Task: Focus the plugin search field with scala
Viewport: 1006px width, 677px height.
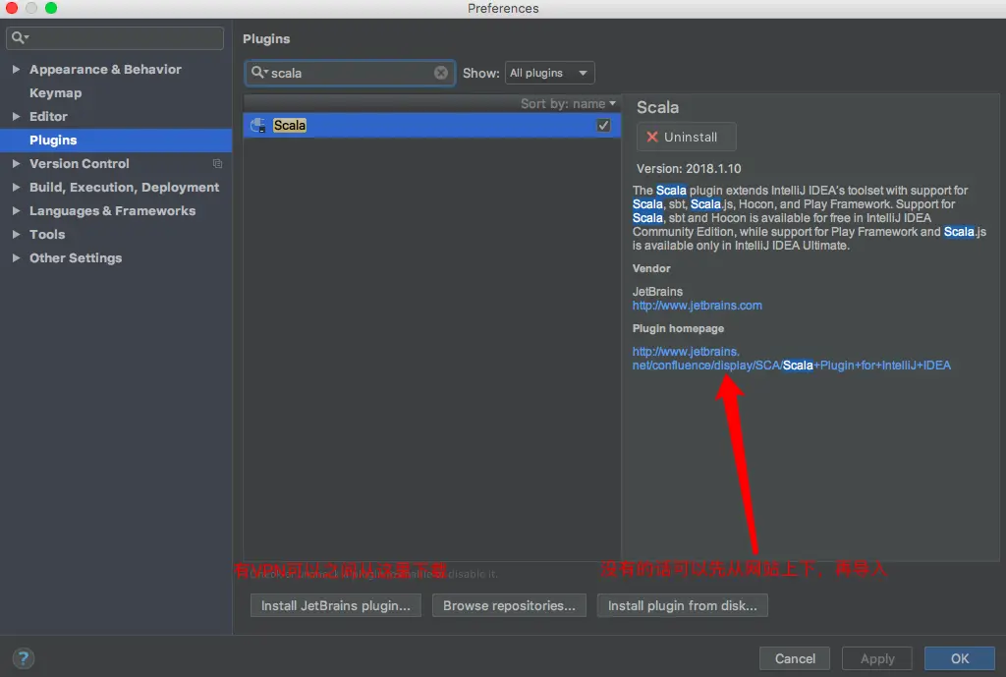Action: [x=350, y=73]
